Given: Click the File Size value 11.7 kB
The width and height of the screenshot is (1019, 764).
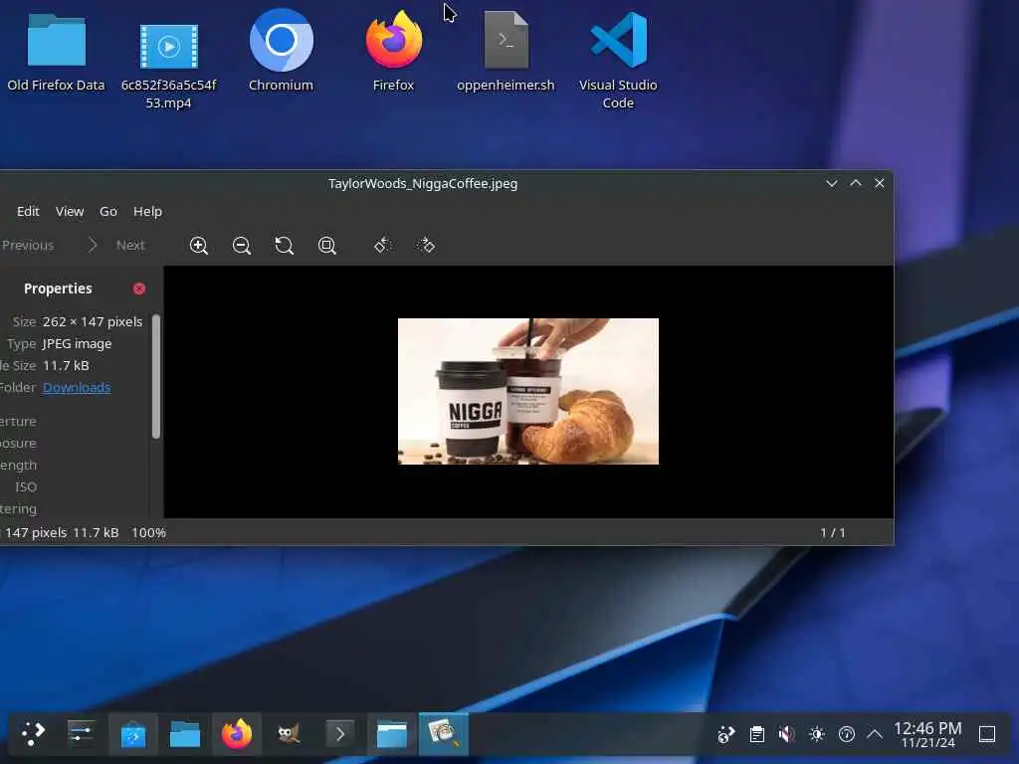Looking at the screenshot, I should [66, 366].
